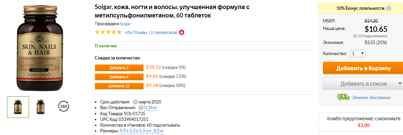Open the 456 Отзывы reviews link
The height and width of the screenshot is (135, 403).
pyautogui.click(x=136, y=33)
